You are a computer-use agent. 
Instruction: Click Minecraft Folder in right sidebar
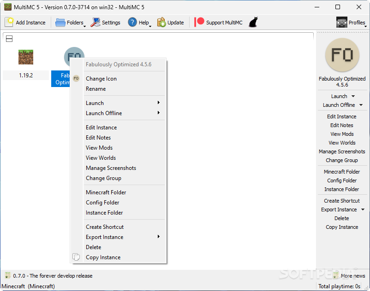coord(342,172)
